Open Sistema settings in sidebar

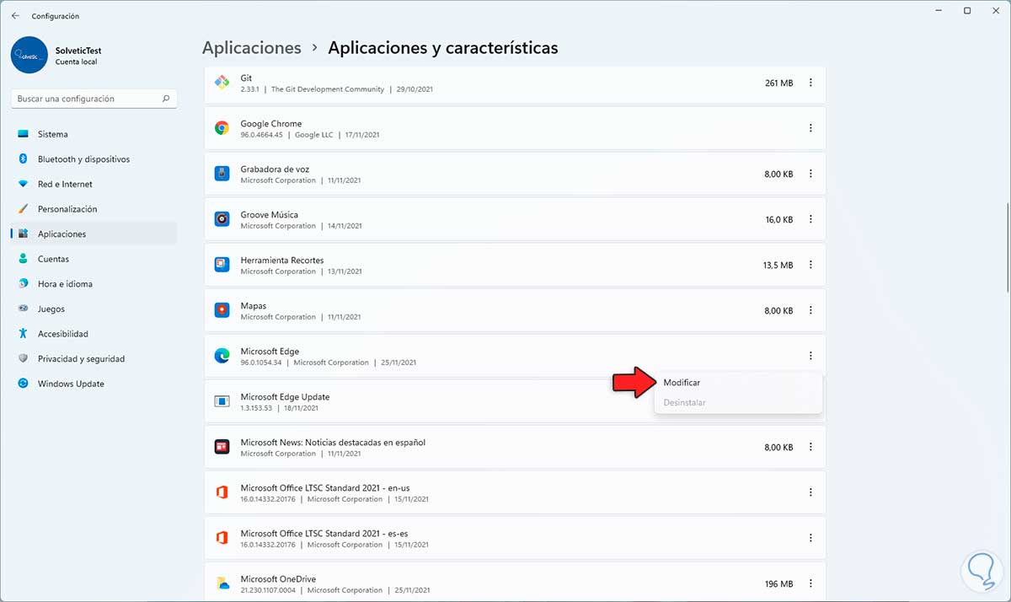coord(94,134)
